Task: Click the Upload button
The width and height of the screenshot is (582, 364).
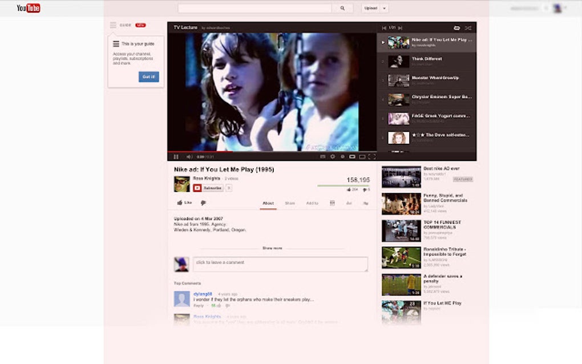Action: click(x=371, y=8)
